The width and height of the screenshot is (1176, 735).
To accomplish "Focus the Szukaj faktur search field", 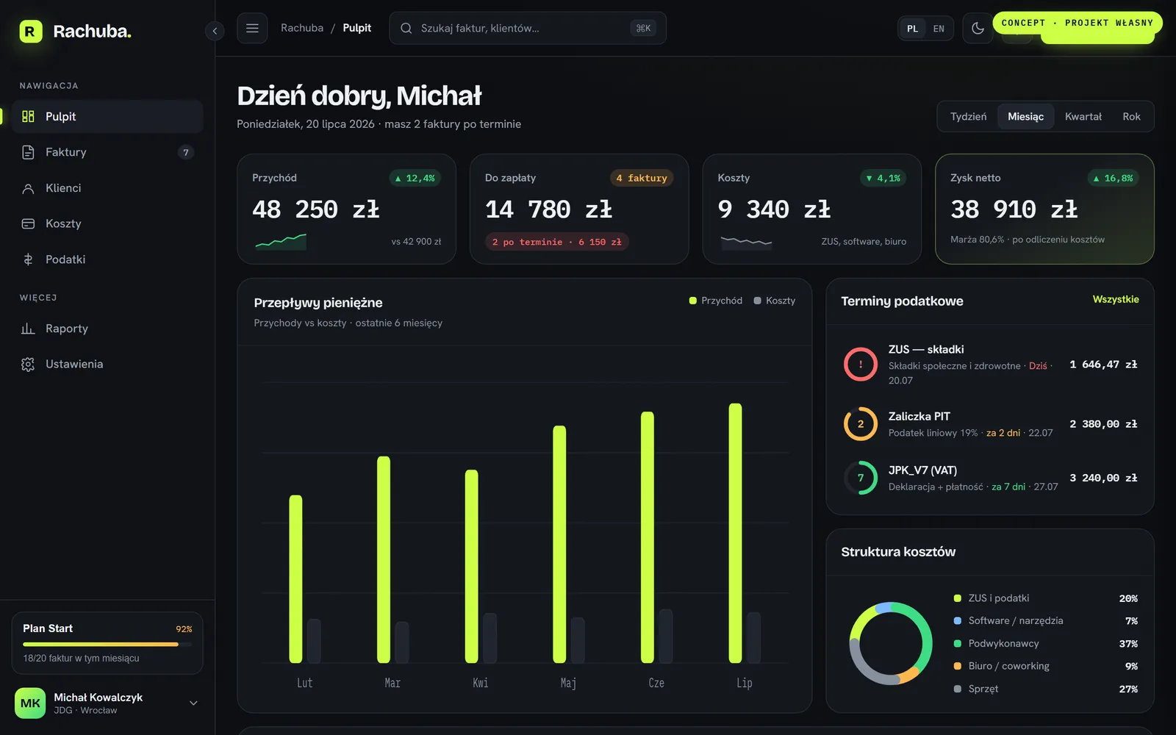I will pyautogui.click(x=528, y=28).
